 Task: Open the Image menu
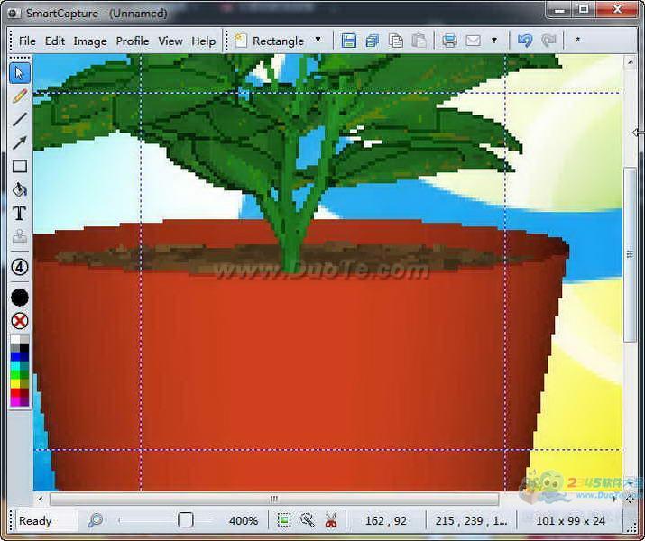pyautogui.click(x=90, y=41)
